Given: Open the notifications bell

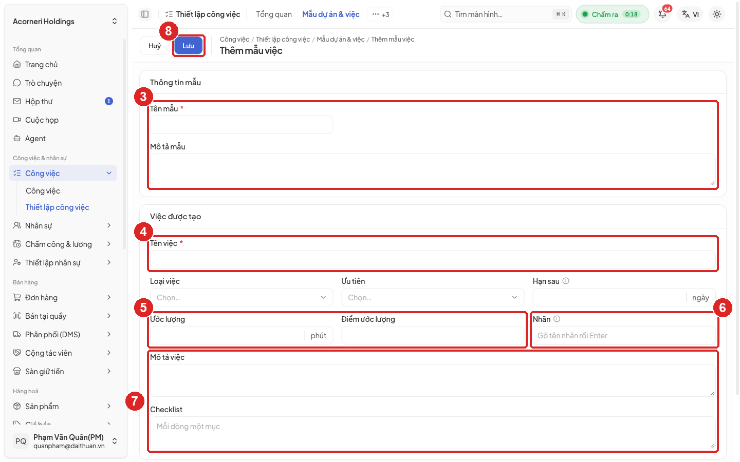Looking at the screenshot, I should [663, 14].
